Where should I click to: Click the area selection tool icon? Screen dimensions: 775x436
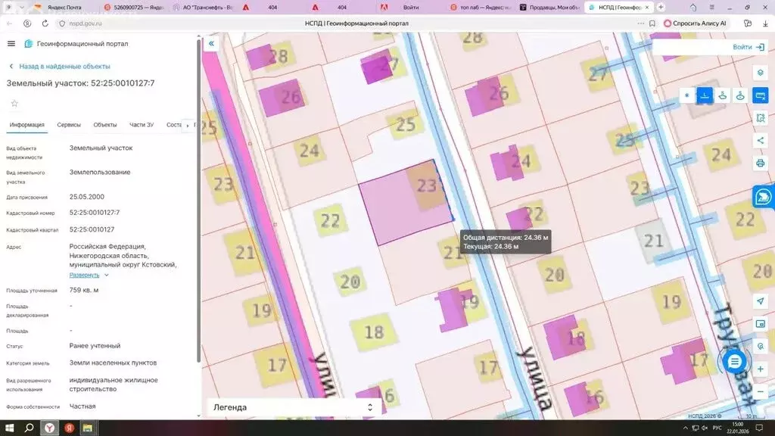click(761, 118)
